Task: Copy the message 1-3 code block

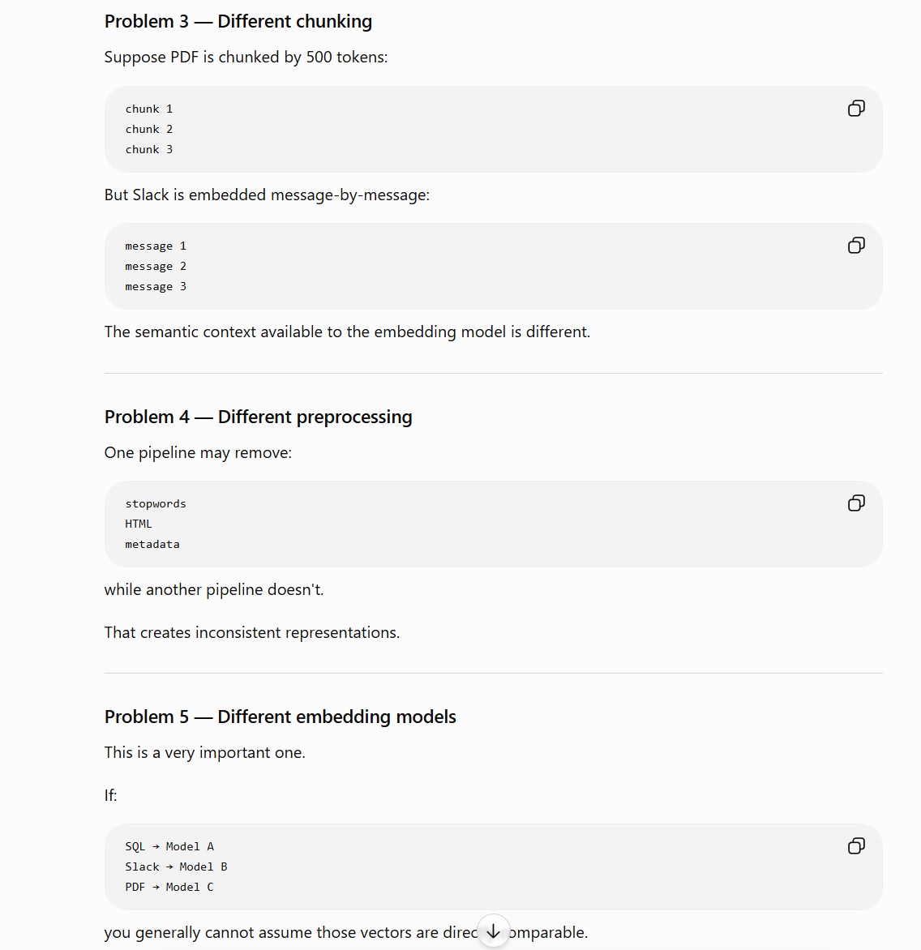Action: click(x=856, y=246)
